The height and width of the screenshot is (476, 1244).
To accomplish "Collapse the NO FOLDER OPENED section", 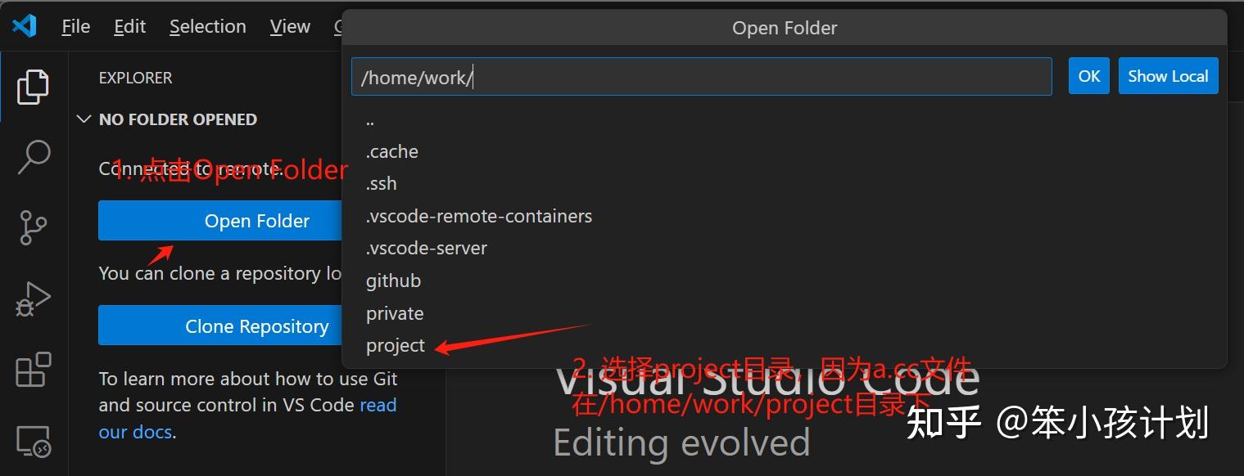I will 84,119.
